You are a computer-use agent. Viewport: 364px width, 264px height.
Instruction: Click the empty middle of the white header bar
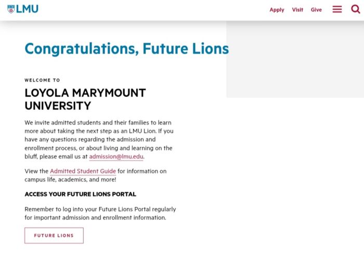[156, 10]
